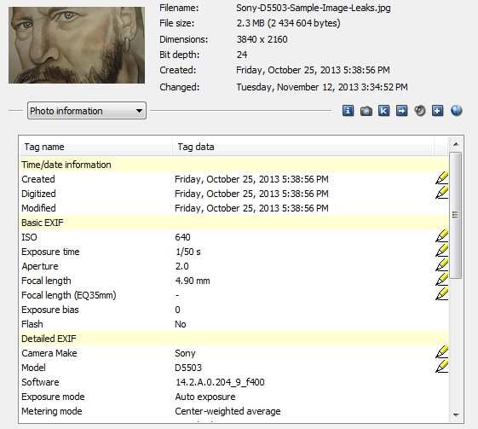Click the vertical scrollbar thumb
This screenshot has height=429, width=478.
(456, 215)
